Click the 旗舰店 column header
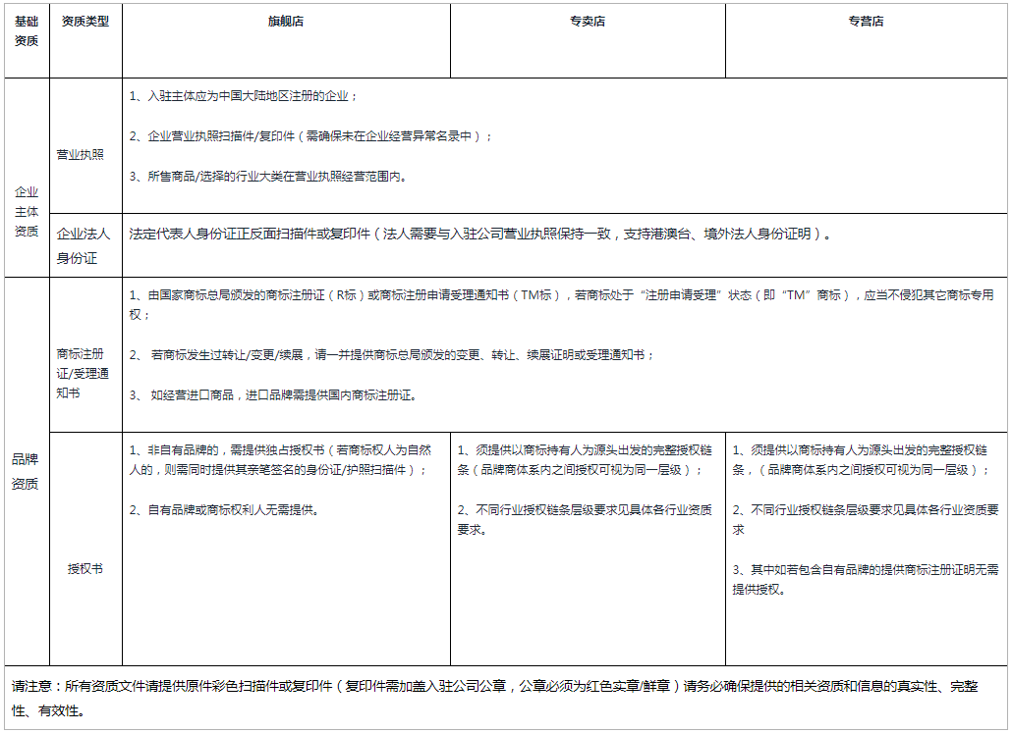This screenshot has width=1012, height=733. pyautogui.click(x=284, y=21)
